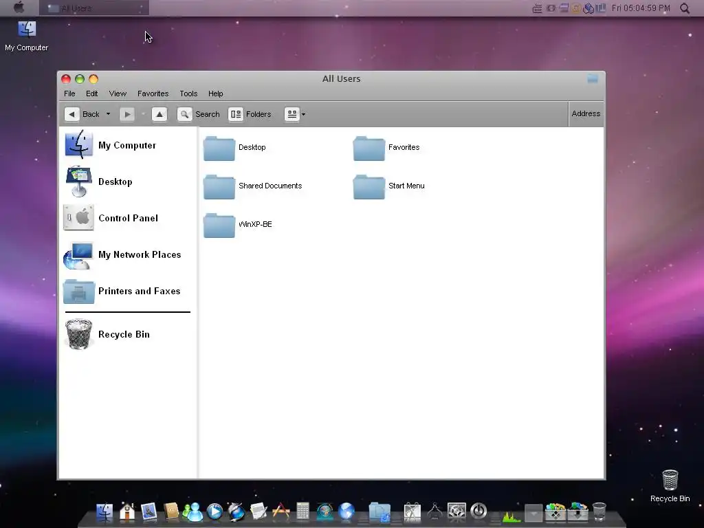Open Control Panel in the sidebar
Image resolution: width=704 pixels, height=528 pixels.
pyautogui.click(x=111, y=218)
